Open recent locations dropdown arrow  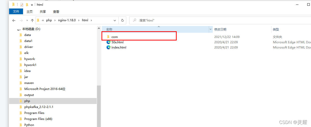point(27,20)
